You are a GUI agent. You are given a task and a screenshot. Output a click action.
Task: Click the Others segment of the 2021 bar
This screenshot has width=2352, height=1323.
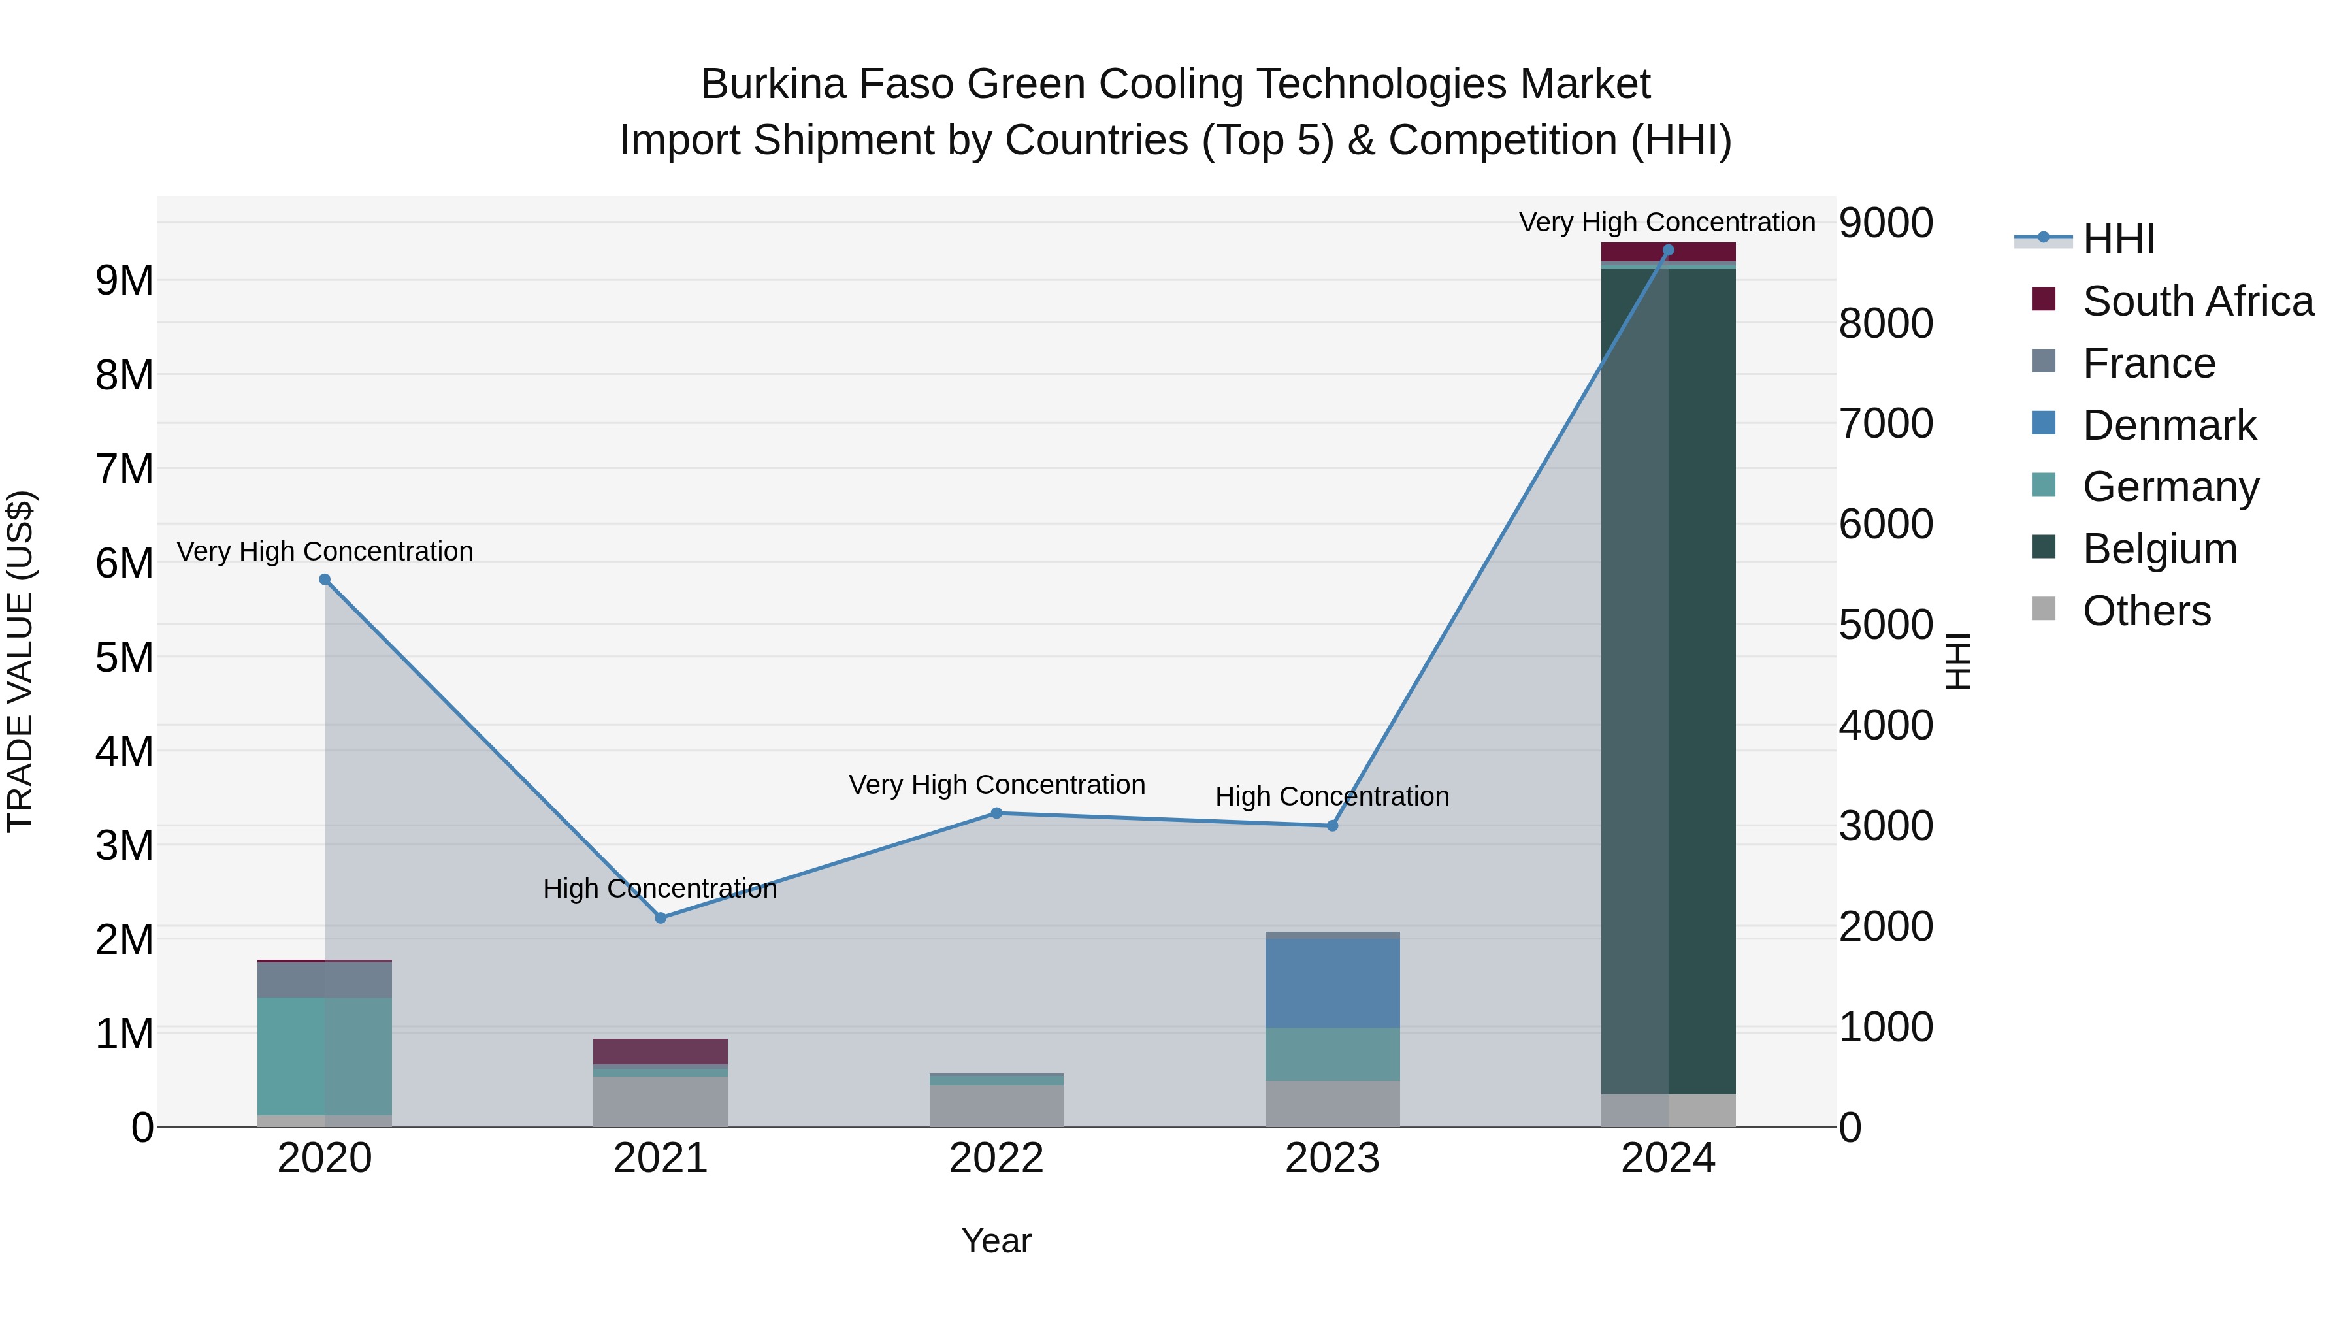[x=661, y=1102]
